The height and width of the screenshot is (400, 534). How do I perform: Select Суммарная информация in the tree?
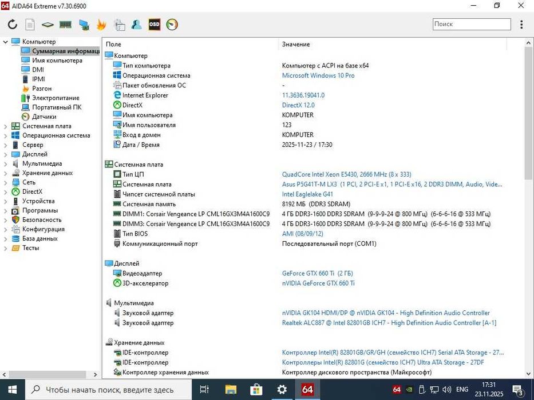tap(60, 51)
